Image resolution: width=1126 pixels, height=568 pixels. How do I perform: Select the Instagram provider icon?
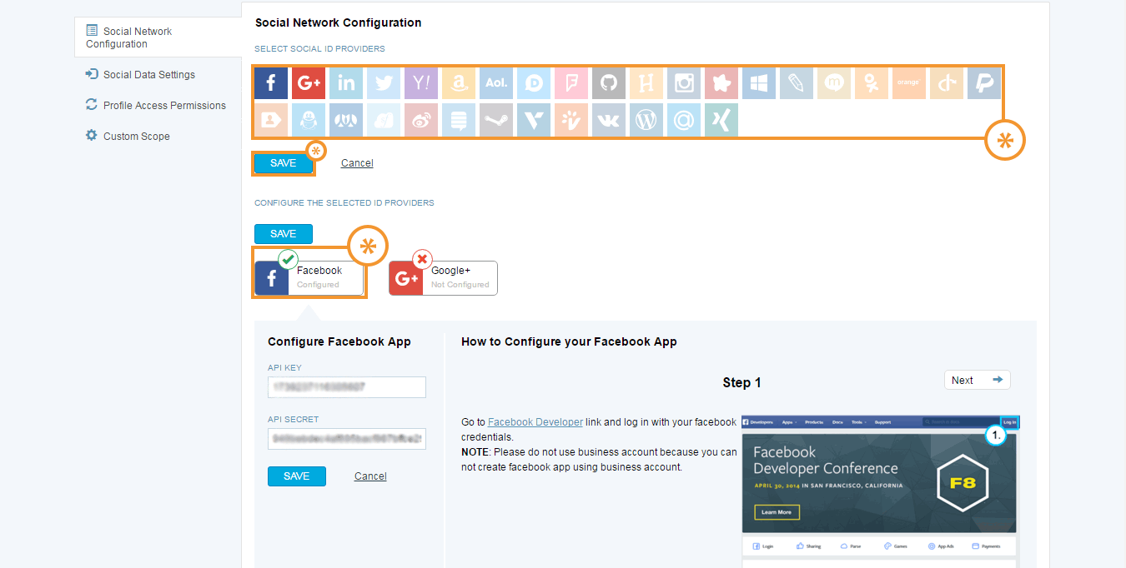coord(684,83)
